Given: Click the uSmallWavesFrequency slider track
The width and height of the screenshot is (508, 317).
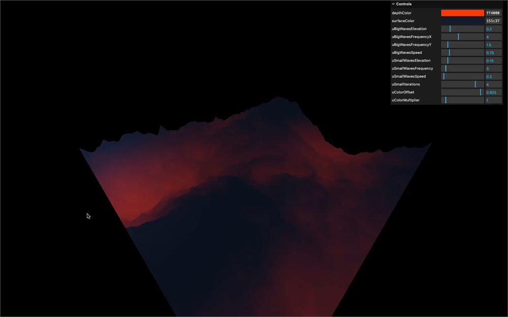Looking at the screenshot, I should [462, 68].
